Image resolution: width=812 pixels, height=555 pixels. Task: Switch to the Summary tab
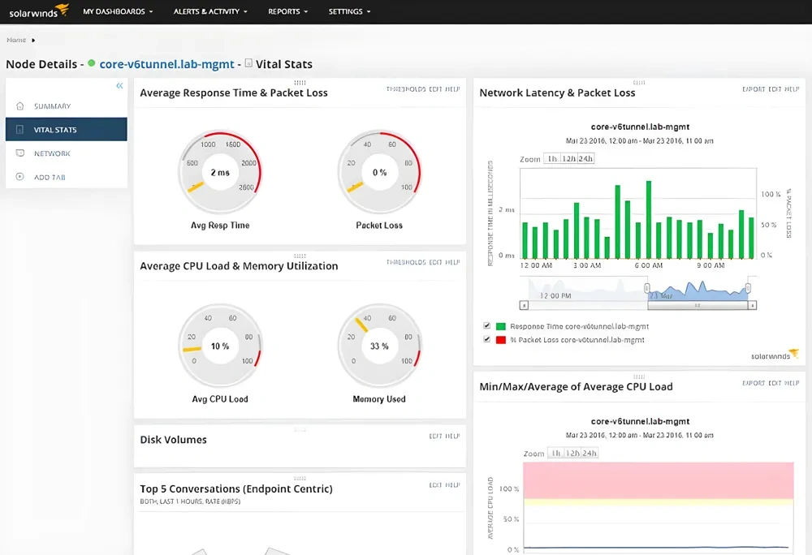click(67, 106)
